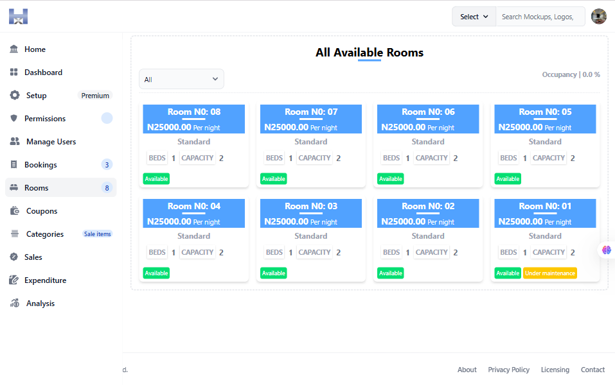Open the Privacy Policy footer link
Screen dimensions: 615x385
508,370
